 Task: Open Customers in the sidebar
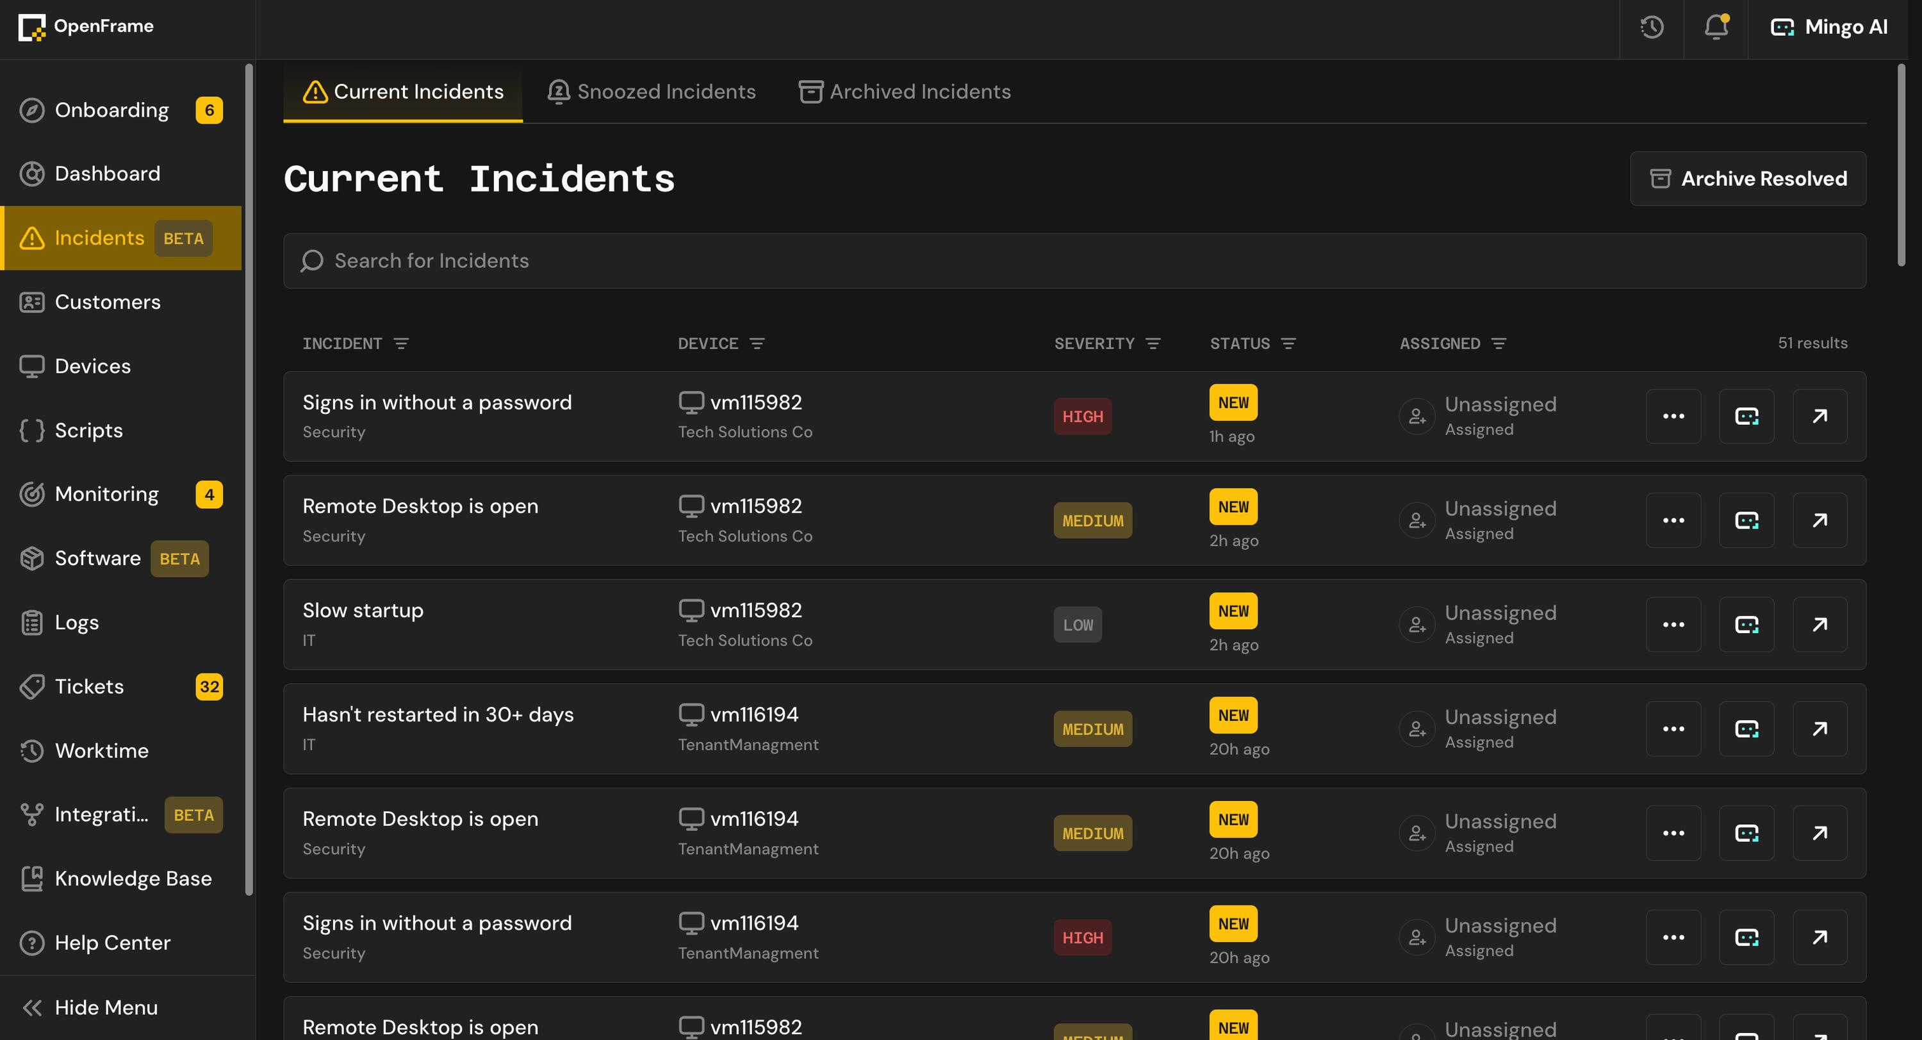click(x=121, y=302)
